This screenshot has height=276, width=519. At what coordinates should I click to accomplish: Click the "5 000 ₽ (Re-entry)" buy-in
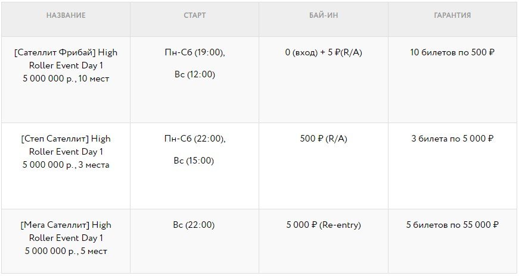(x=324, y=225)
